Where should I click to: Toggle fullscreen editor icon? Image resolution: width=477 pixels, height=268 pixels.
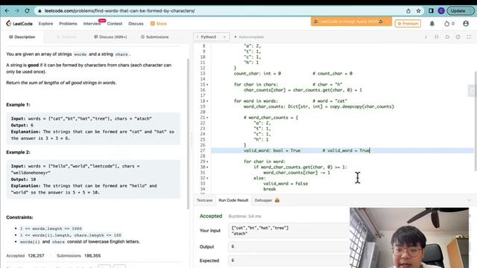tap(469, 36)
